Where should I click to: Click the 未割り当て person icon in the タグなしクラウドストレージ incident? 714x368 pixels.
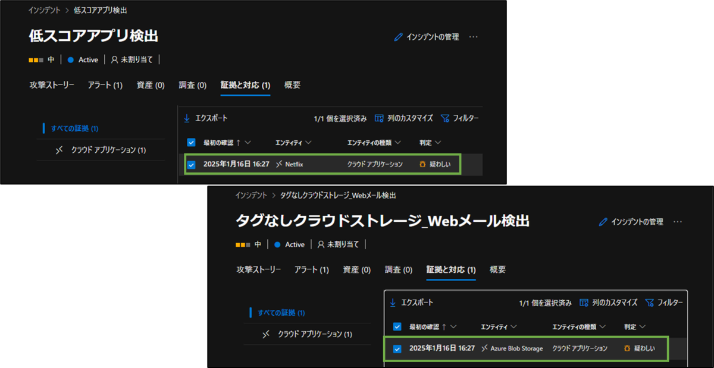321,244
